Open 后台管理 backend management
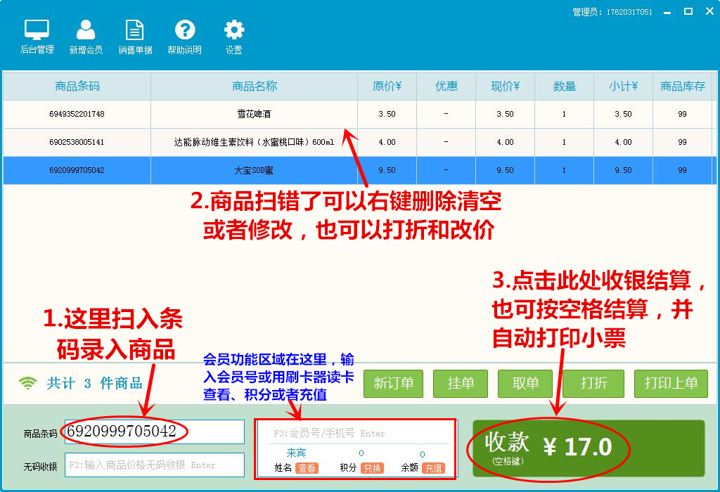Image resolution: width=720 pixels, height=492 pixels. [37, 37]
